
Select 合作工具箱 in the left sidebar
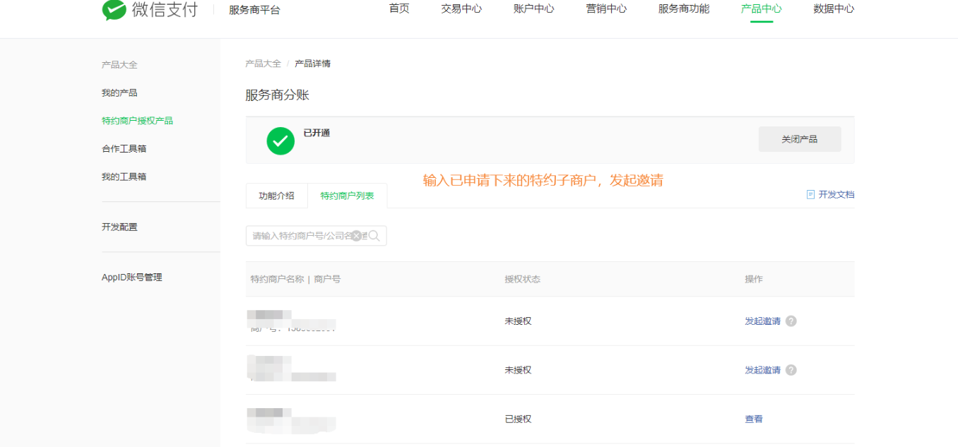point(124,149)
